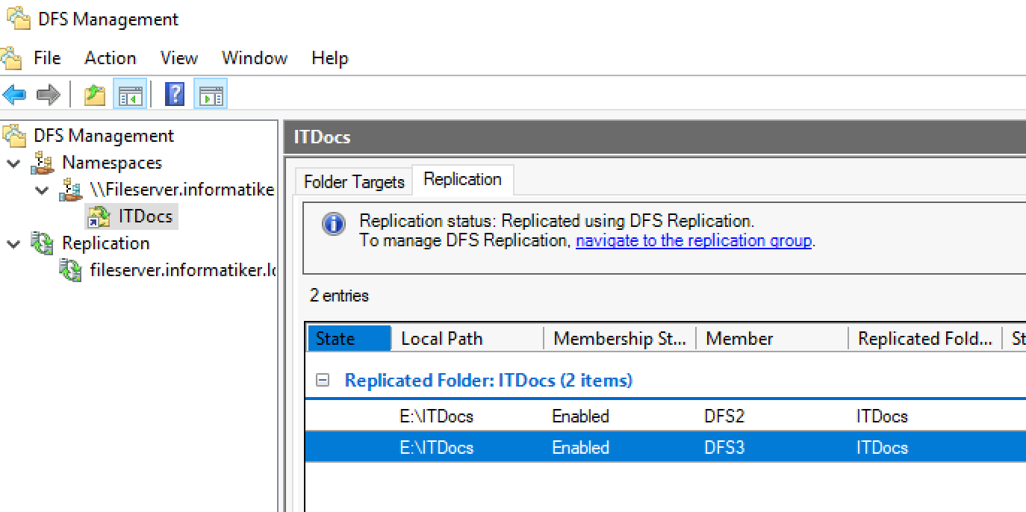The image size is (1026, 512).
Task: Click Enabled status in DFS3 row
Action: [580, 447]
